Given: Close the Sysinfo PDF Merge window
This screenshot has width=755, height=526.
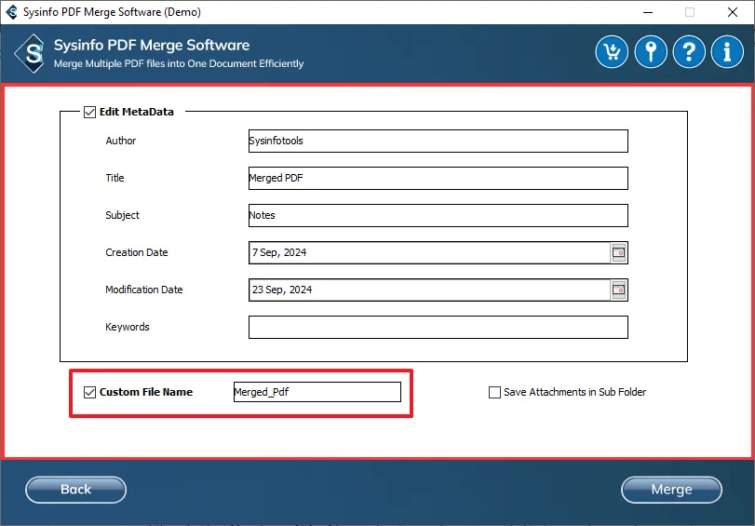Looking at the screenshot, I should tap(733, 12).
